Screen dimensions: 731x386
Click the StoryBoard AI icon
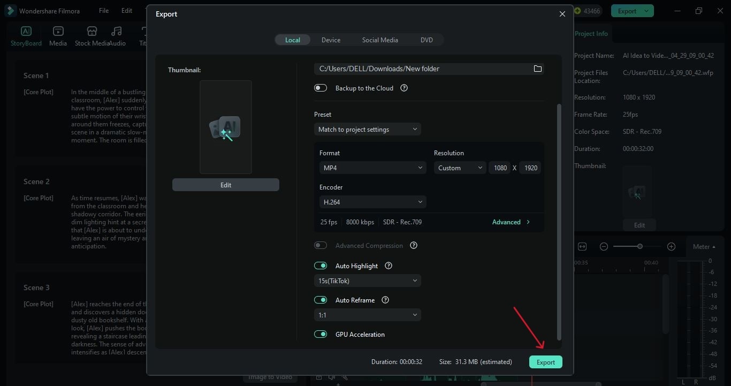tap(26, 31)
